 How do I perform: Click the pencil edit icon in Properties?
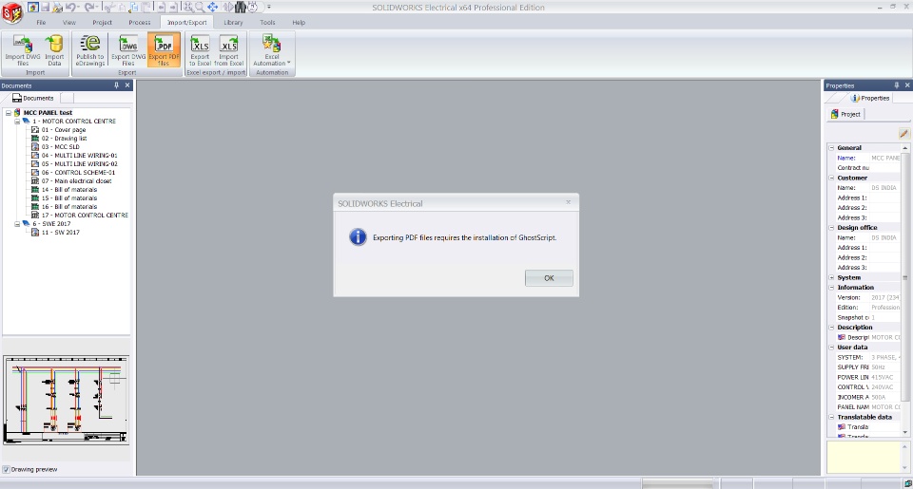[x=903, y=134]
